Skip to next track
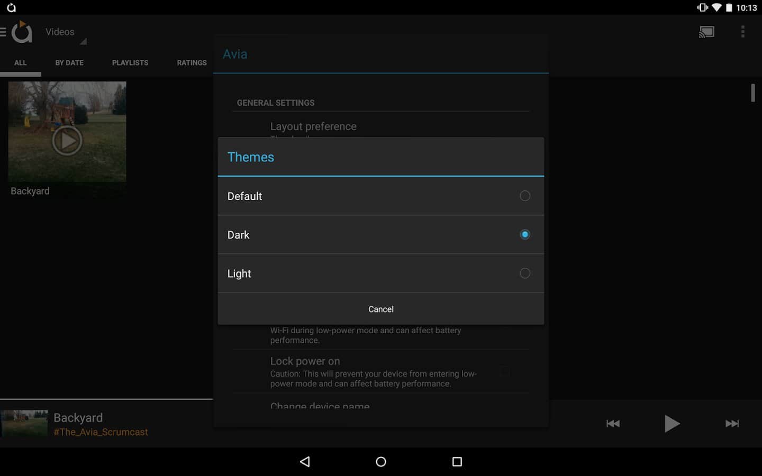Image resolution: width=762 pixels, height=476 pixels. pos(732,424)
